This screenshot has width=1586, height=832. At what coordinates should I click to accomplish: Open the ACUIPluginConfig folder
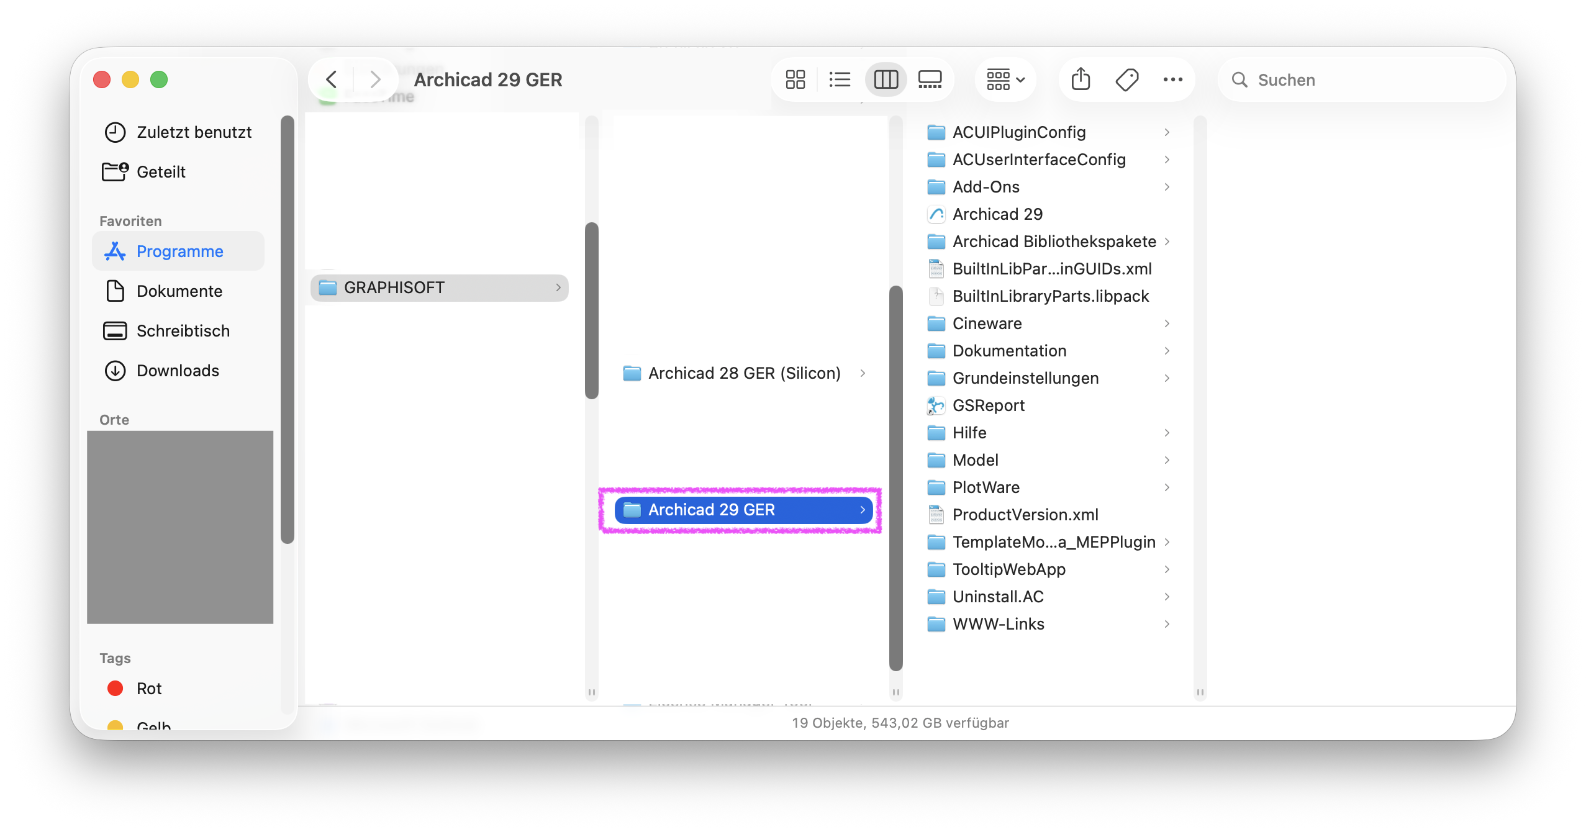[1048, 132]
